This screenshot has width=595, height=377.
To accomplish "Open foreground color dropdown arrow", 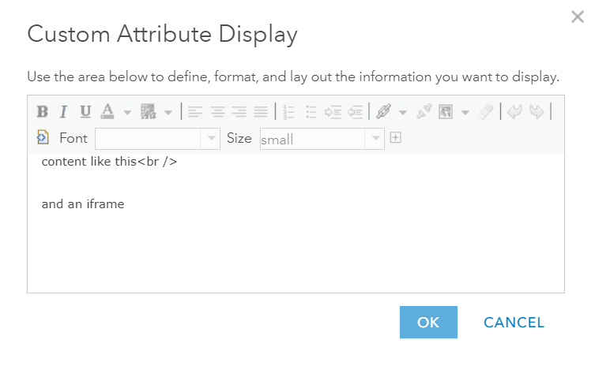I will tap(127, 113).
